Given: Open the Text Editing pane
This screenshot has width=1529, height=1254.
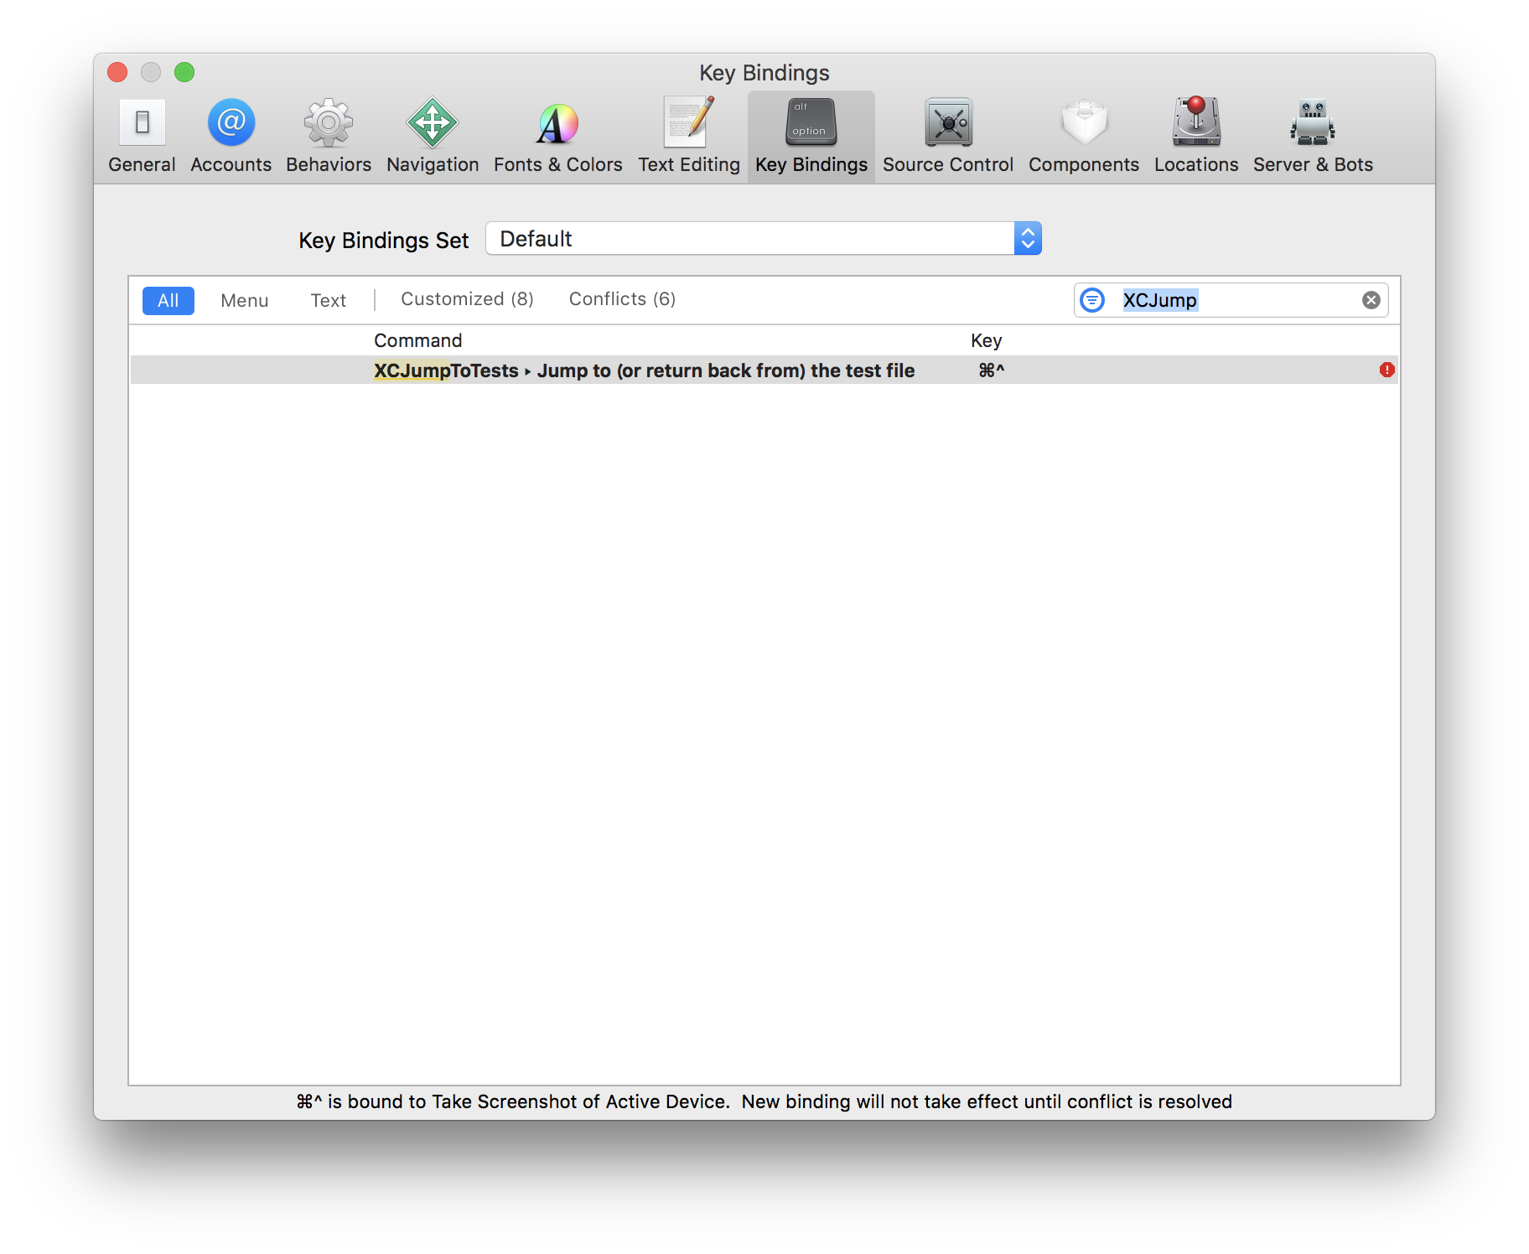Looking at the screenshot, I should pyautogui.click(x=689, y=137).
